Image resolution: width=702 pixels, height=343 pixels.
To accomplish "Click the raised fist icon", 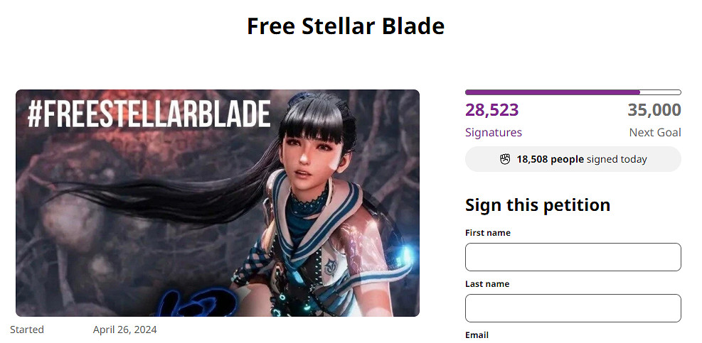I will click(x=505, y=159).
